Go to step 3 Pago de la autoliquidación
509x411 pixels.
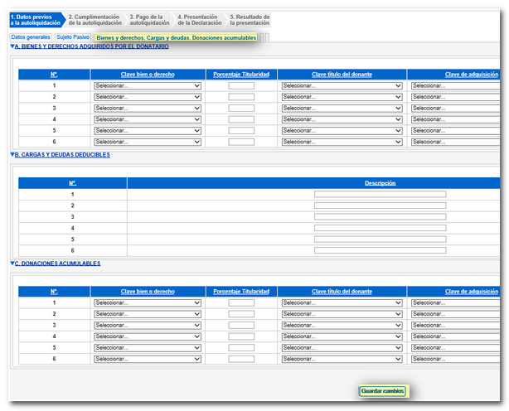coord(148,20)
